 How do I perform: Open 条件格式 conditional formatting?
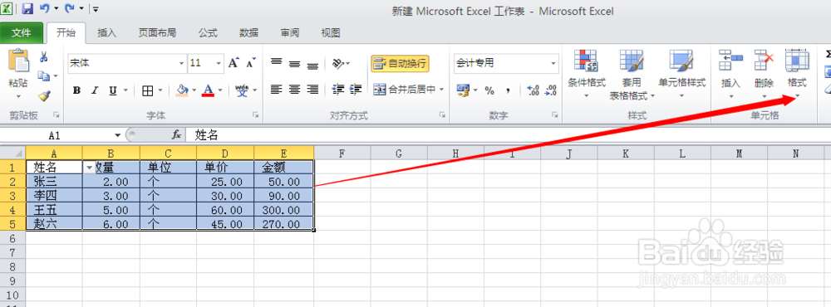pyautogui.click(x=586, y=74)
